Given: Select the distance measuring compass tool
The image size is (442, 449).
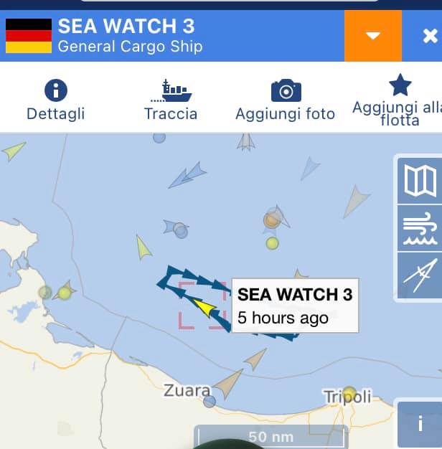Looking at the screenshot, I should [x=420, y=275].
